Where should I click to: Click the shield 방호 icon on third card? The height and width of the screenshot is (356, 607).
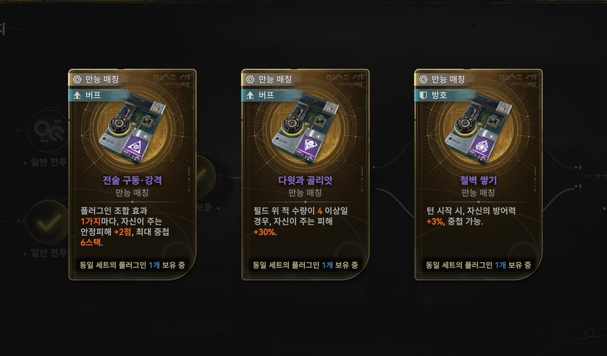click(x=423, y=95)
